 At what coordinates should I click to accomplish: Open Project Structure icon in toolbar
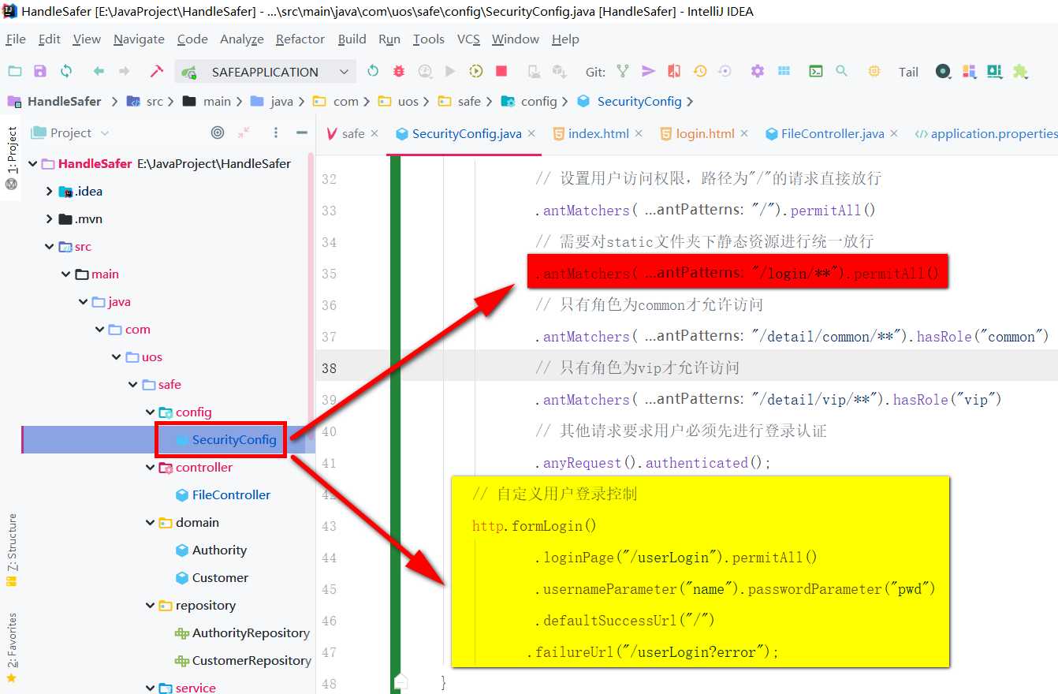click(x=784, y=71)
